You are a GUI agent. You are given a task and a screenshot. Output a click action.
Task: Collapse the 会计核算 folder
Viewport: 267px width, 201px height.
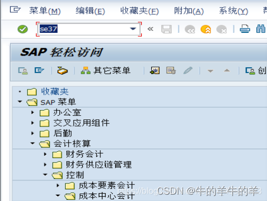click(x=32, y=143)
